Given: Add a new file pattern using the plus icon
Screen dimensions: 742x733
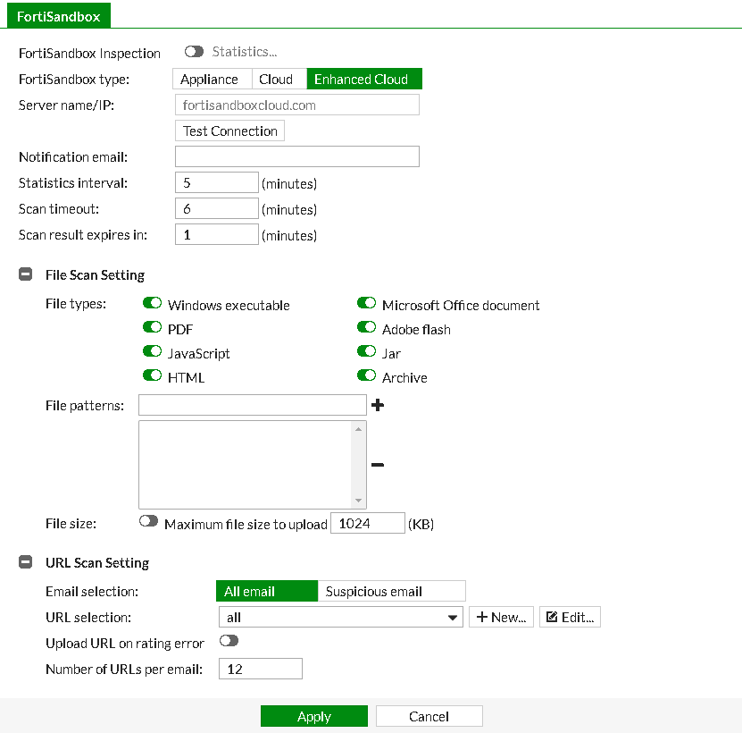Looking at the screenshot, I should point(377,405).
